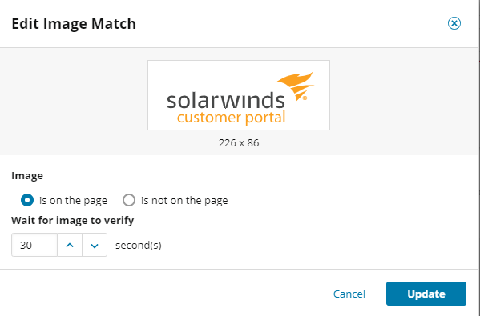Click the "solarwinds" wordmark in the preview
This screenshot has height=316, width=480.
click(x=226, y=100)
